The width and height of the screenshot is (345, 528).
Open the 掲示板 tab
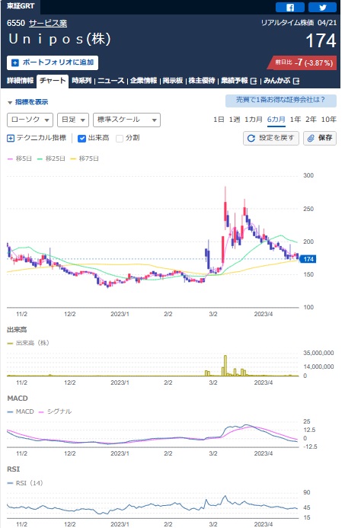tap(173, 81)
